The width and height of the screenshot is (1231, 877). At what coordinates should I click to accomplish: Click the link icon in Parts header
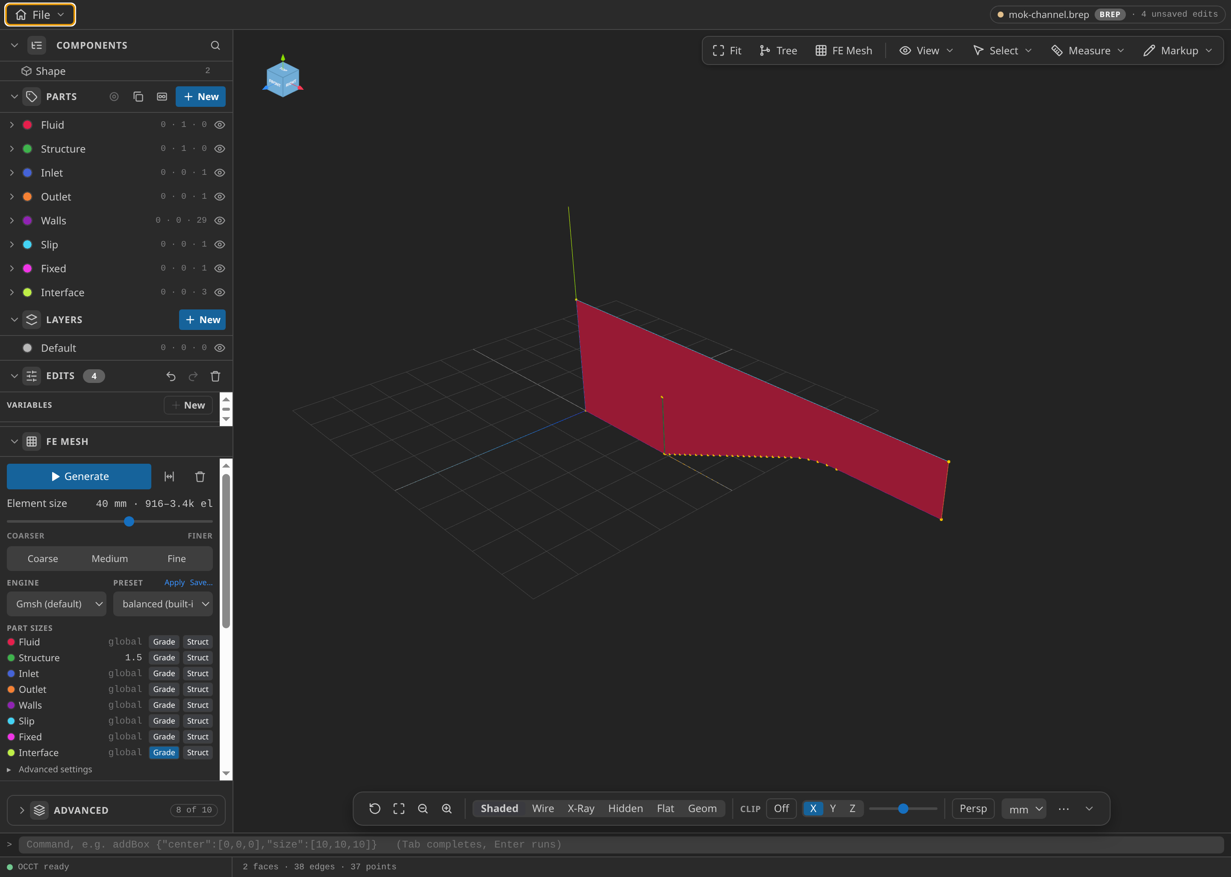pyautogui.click(x=162, y=97)
